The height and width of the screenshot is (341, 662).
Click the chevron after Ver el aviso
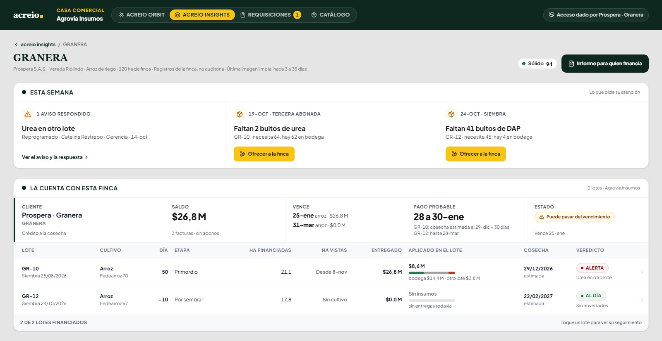[x=86, y=157]
